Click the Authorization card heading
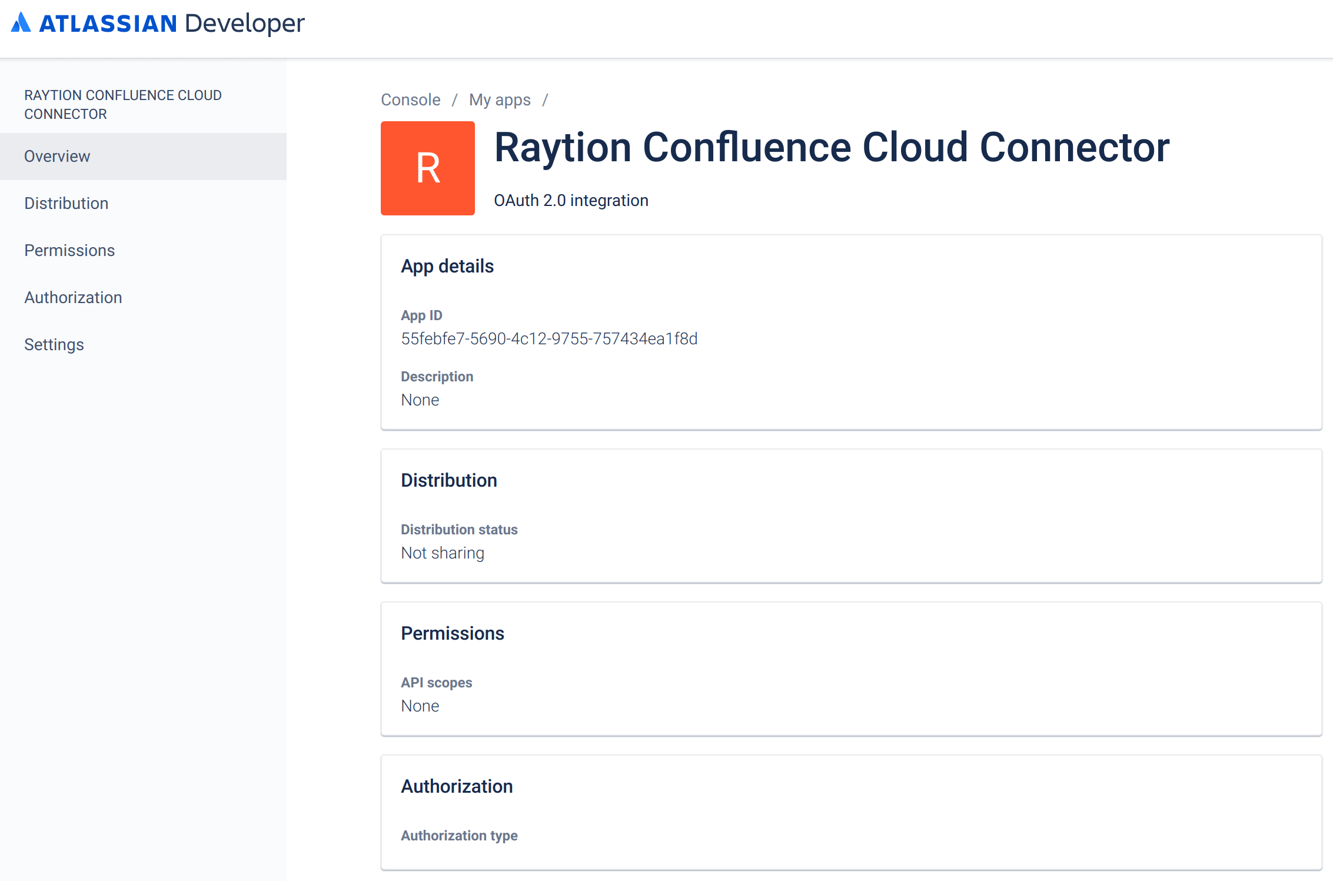The image size is (1333, 881). [456, 787]
